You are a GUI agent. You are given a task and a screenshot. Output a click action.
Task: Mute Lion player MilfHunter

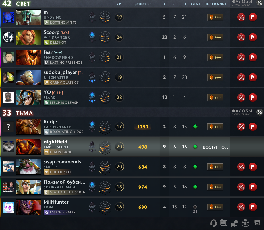click(241, 207)
